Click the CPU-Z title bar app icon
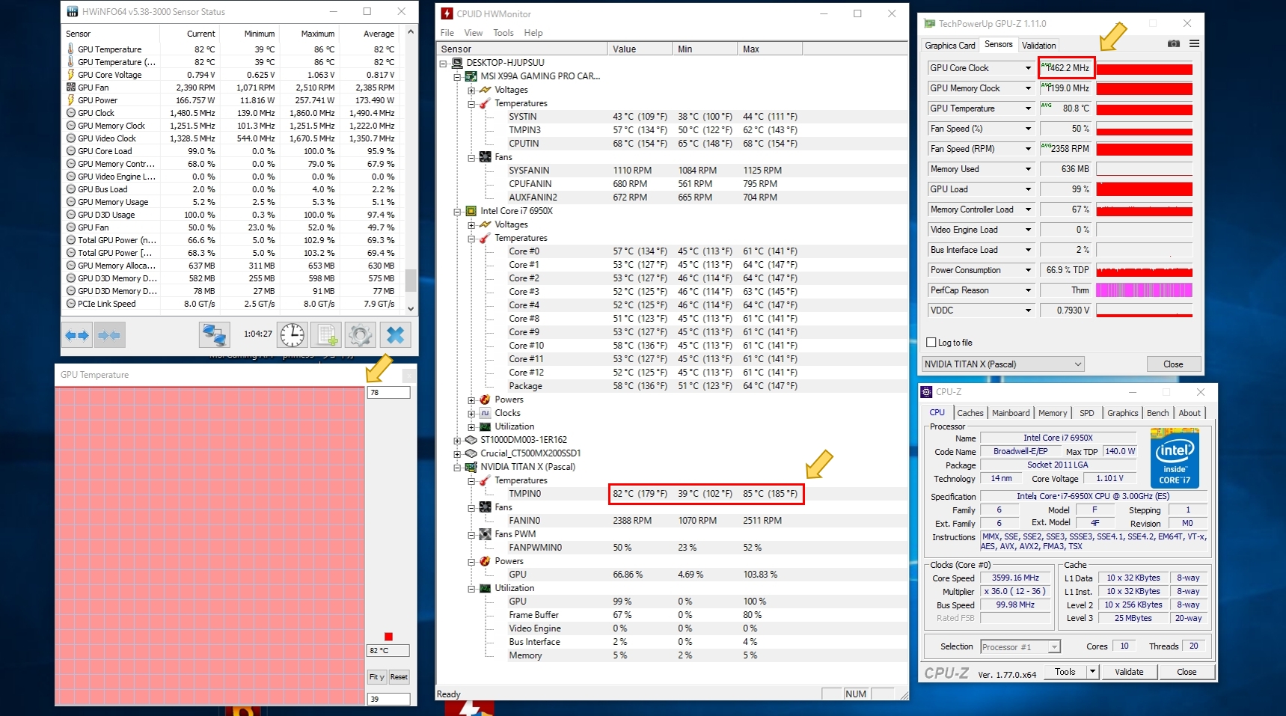The image size is (1286, 716). coord(927,392)
